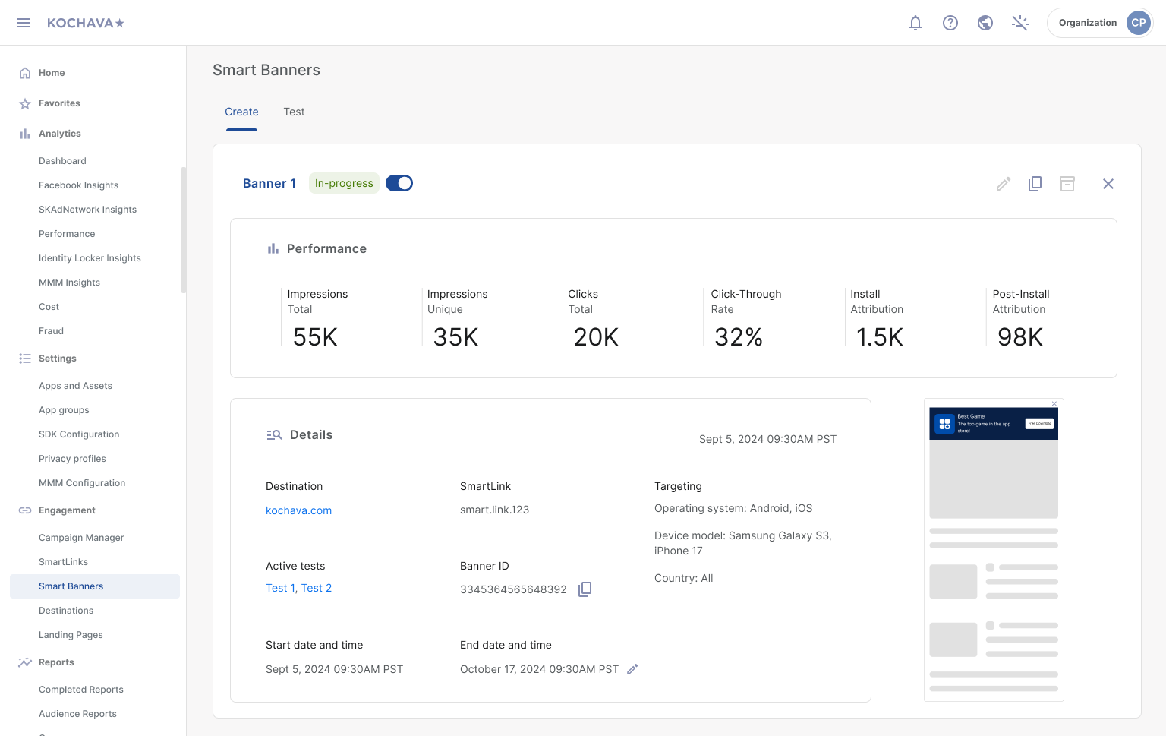Click the Analytics bar chart icon
1166x736 pixels.
[25, 134]
